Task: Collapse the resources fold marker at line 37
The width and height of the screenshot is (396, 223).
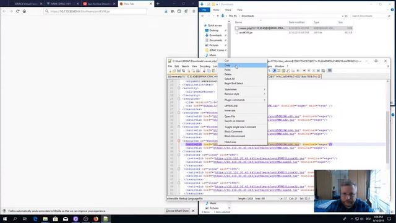Action: click(179, 141)
